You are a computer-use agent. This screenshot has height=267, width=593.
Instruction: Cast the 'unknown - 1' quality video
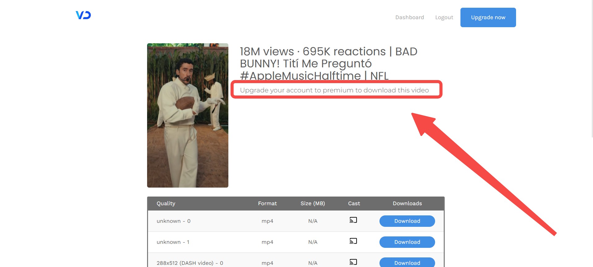(353, 241)
